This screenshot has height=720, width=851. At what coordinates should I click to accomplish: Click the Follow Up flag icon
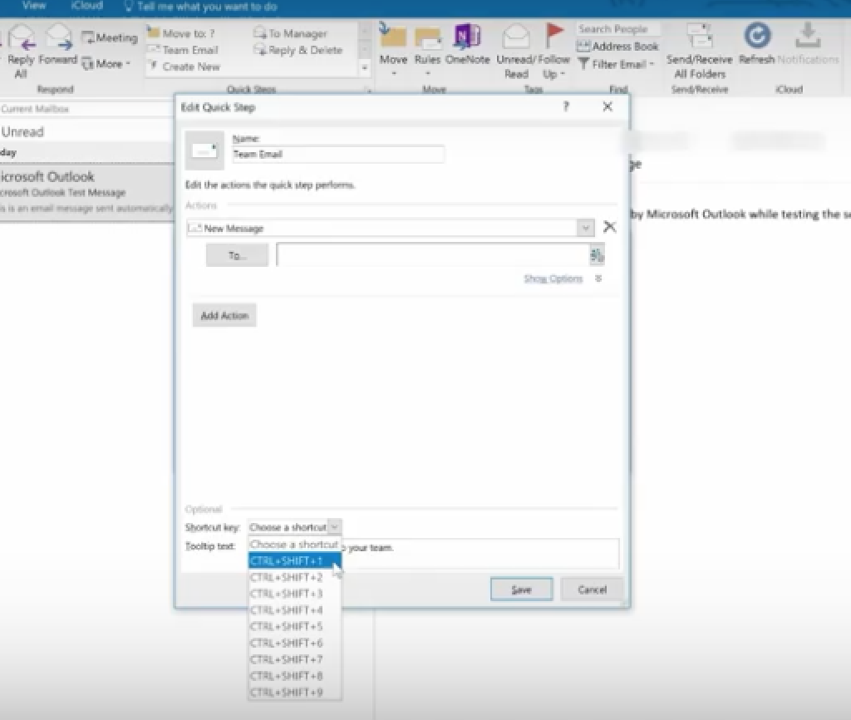point(554,36)
